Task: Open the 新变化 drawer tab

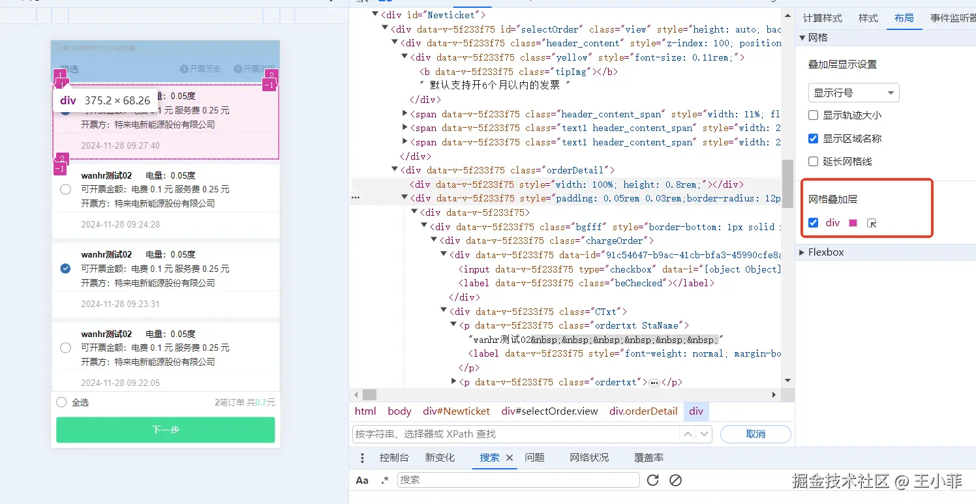Action: pos(440,458)
